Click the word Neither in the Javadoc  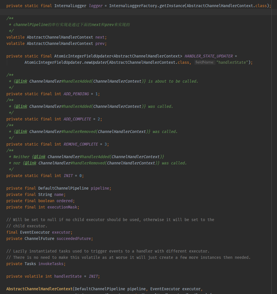21,157
